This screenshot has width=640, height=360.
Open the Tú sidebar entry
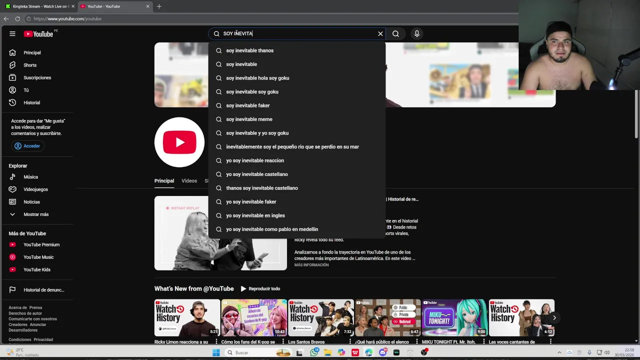38,90
